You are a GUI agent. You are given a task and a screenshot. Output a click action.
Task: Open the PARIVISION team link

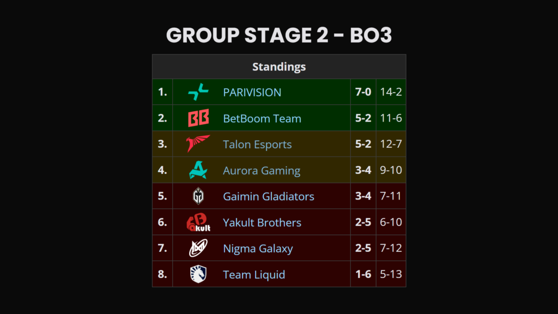(x=252, y=92)
